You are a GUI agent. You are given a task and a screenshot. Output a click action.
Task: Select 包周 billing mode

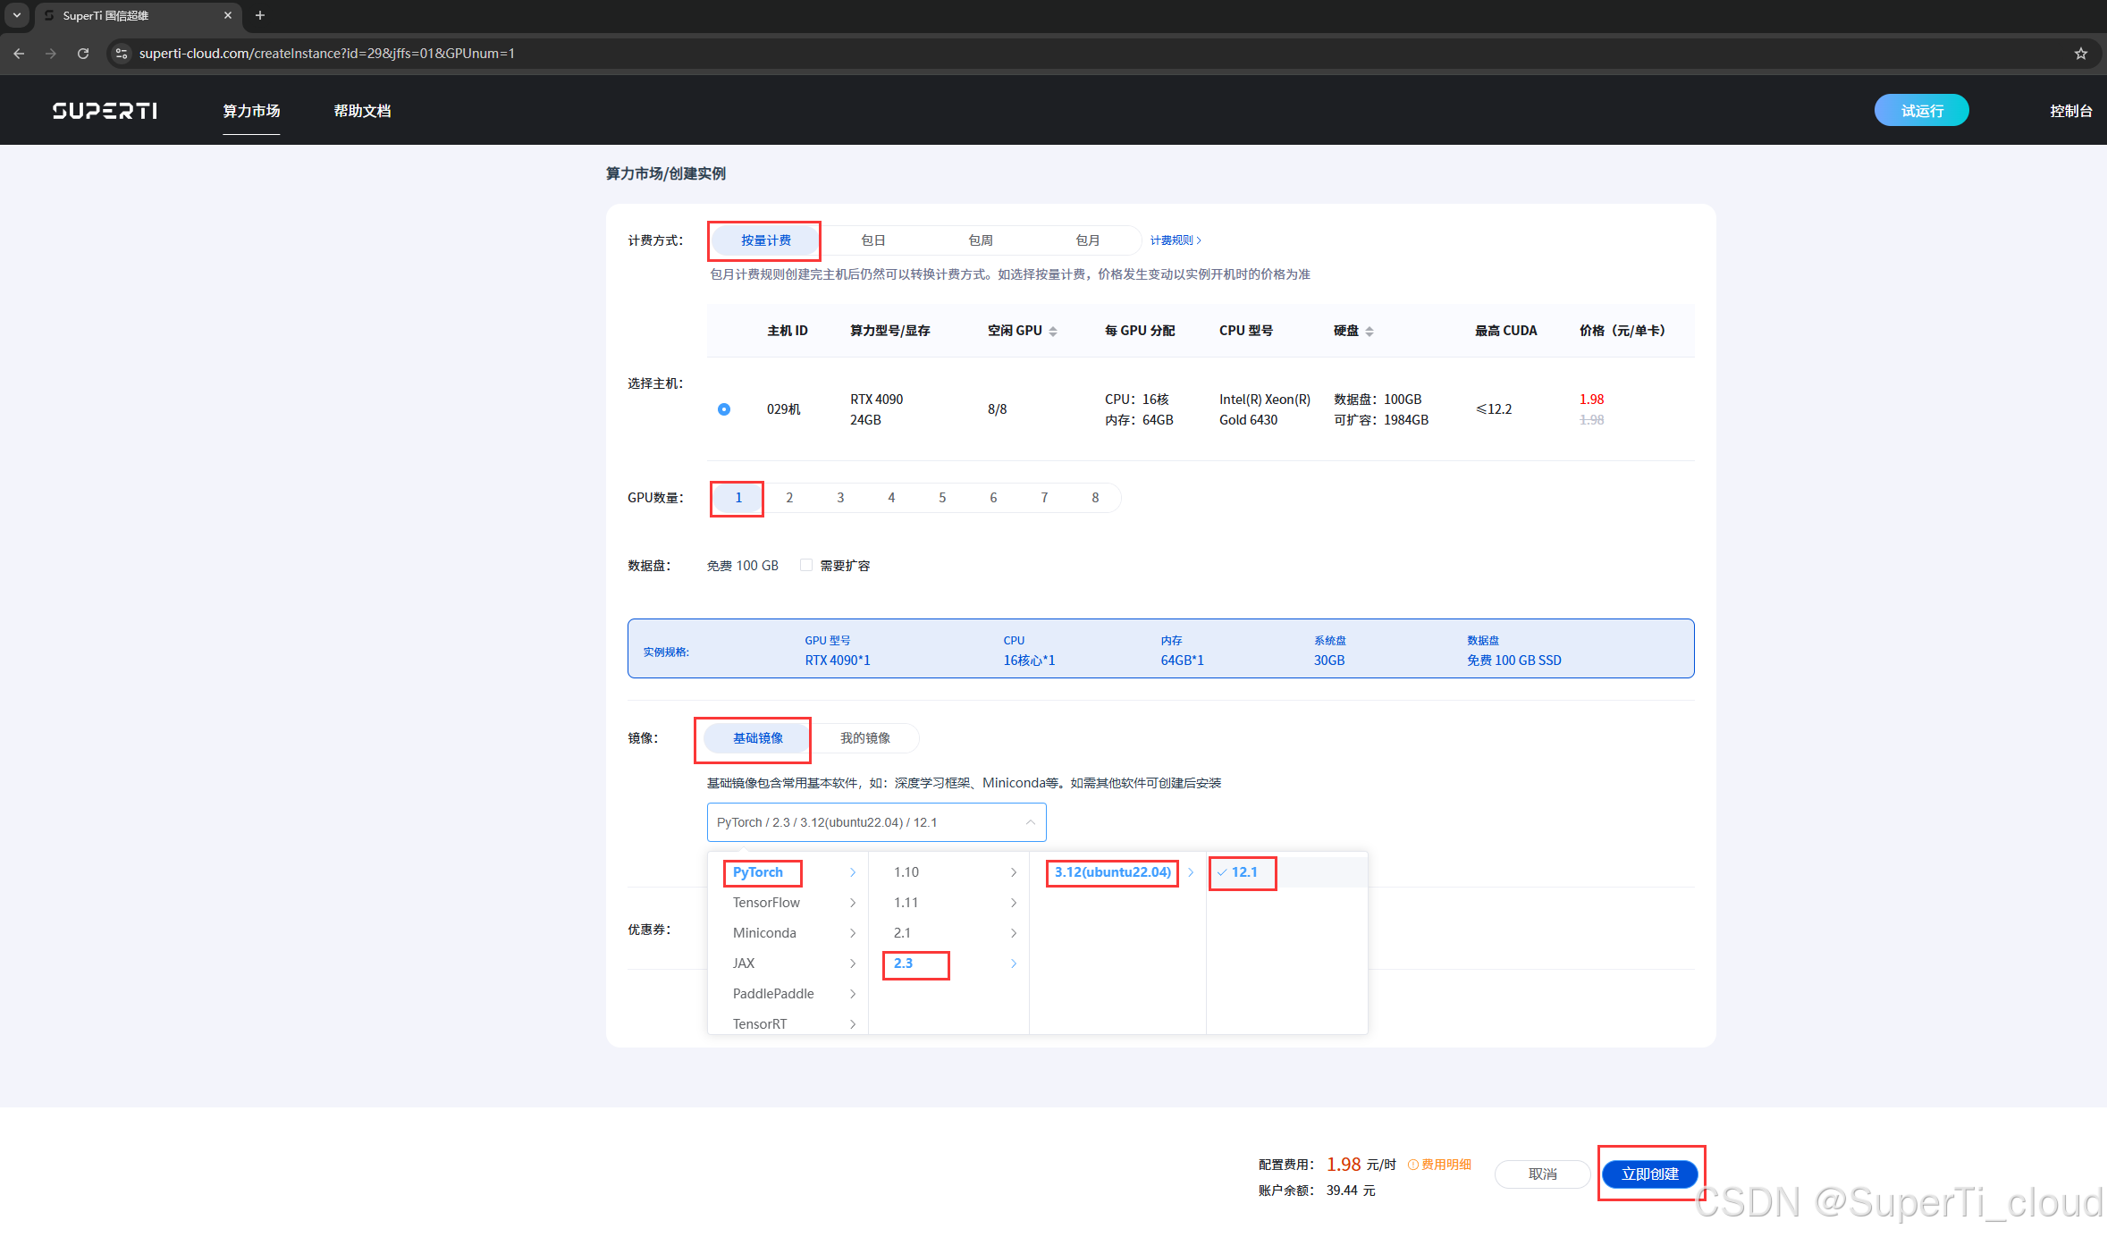(981, 240)
